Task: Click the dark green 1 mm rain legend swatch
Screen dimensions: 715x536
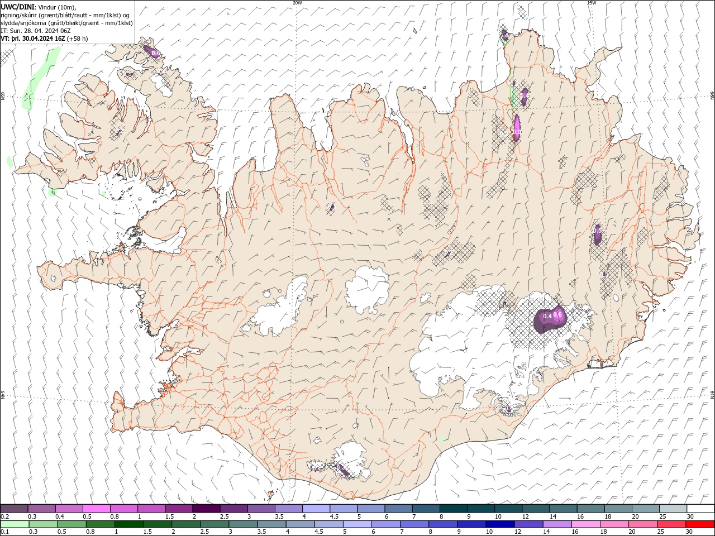Action: click(x=129, y=524)
